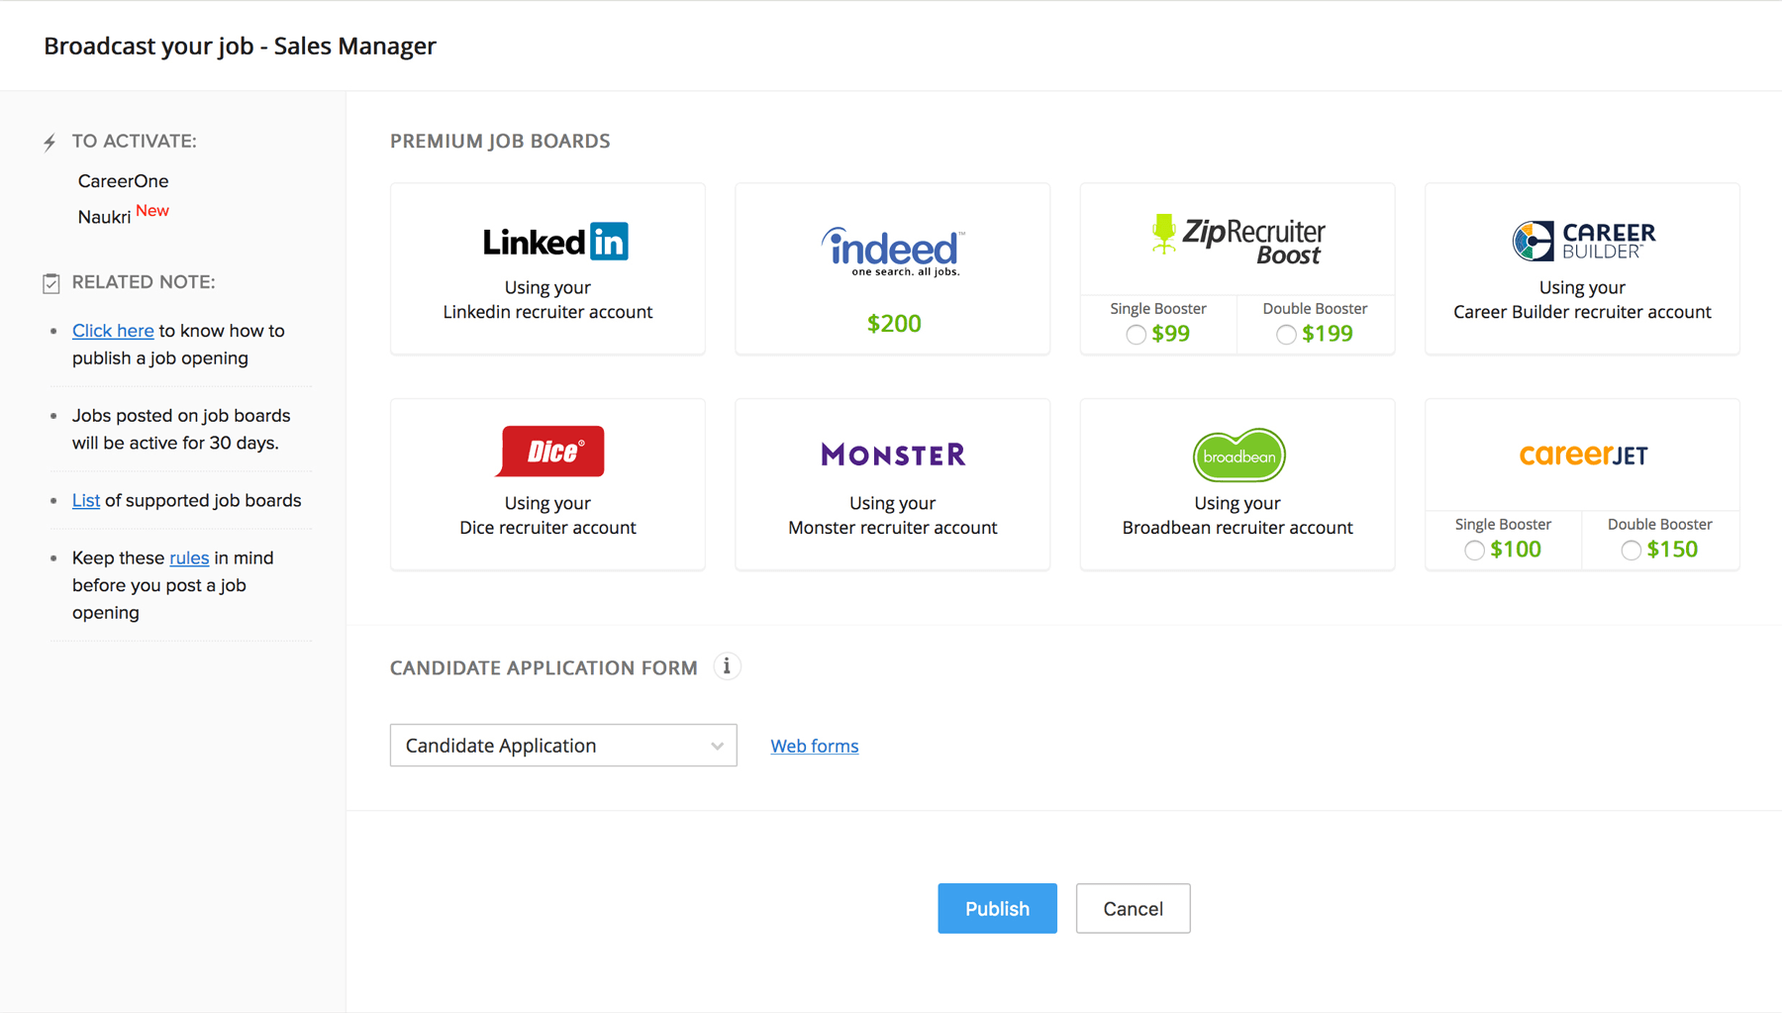Open the Candidate Application dropdown
The height and width of the screenshot is (1013, 1782).
562,745
